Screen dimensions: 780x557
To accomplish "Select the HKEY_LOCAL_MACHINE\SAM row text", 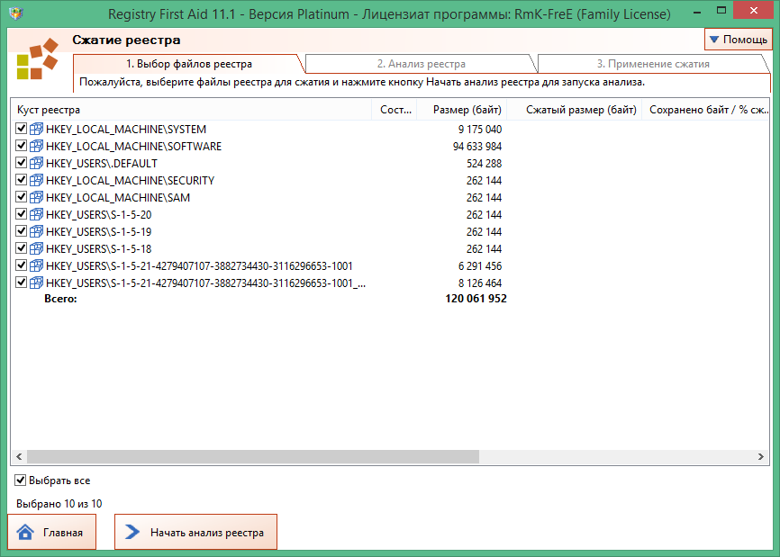I will [118, 197].
